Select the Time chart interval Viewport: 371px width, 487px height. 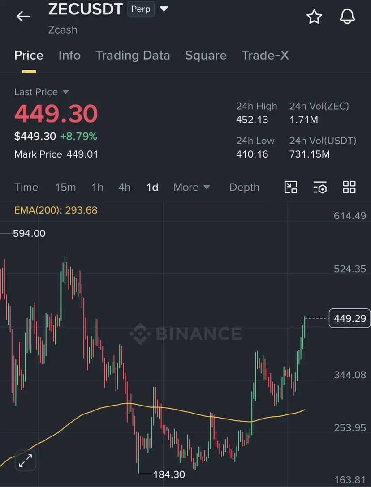pos(26,187)
